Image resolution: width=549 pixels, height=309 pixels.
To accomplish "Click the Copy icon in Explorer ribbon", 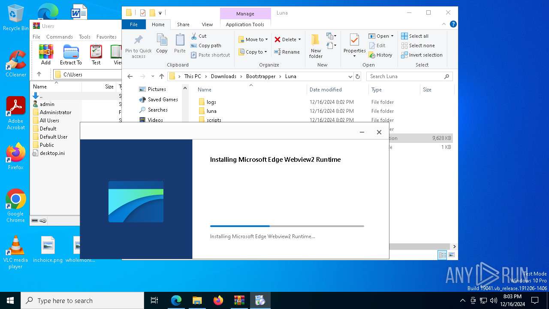I will tap(162, 44).
